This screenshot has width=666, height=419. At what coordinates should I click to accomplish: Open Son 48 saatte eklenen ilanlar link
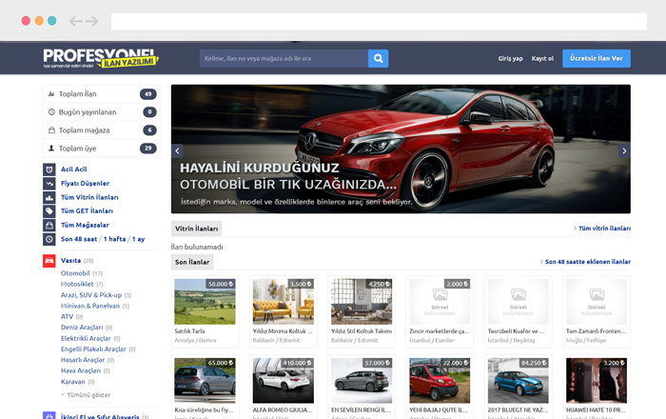pos(588,262)
